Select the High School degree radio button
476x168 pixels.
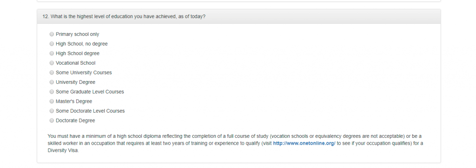52,54
